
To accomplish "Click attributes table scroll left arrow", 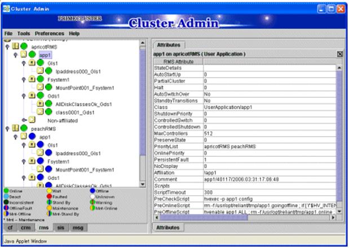I will click(x=157, y=218).
